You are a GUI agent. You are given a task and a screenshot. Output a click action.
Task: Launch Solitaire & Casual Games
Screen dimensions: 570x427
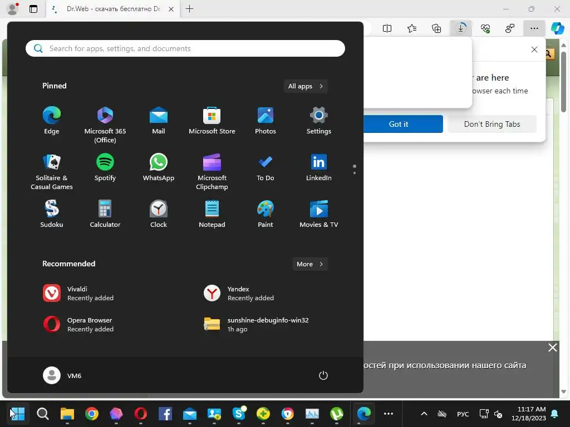tap(52, 172)
